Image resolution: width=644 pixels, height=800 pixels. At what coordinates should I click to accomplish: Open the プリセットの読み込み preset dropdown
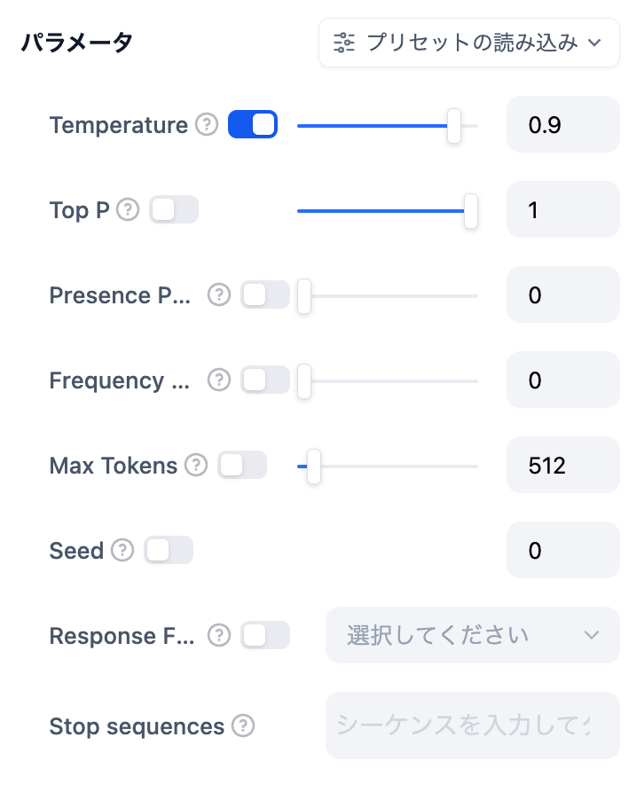(468, 42)
